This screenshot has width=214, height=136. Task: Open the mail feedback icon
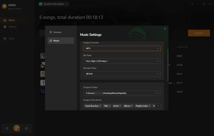[26, 128]
